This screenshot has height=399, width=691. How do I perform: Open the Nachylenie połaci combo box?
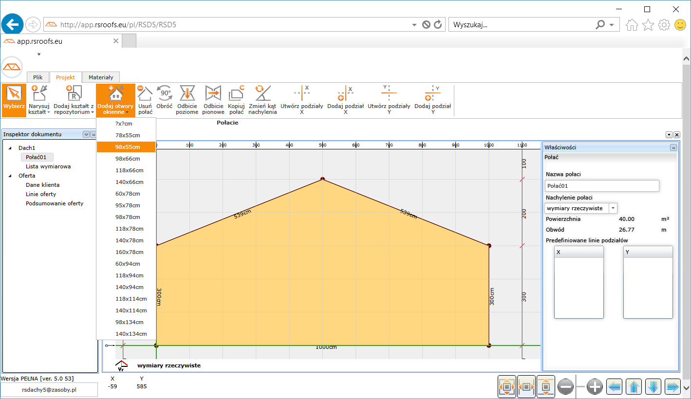pos(613,208)
